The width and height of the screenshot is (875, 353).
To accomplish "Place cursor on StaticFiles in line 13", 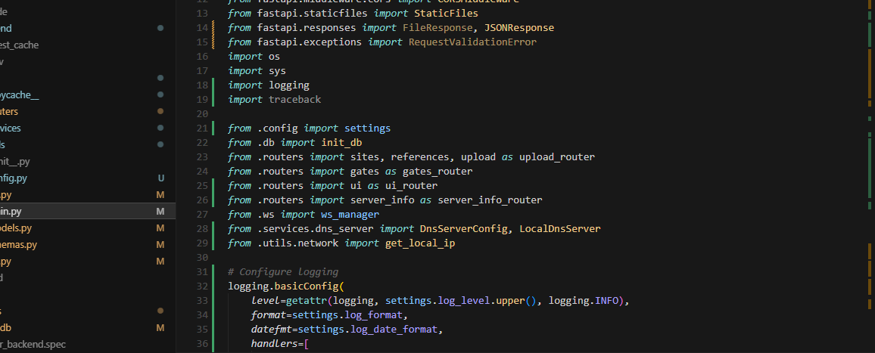I will point(446,13).
